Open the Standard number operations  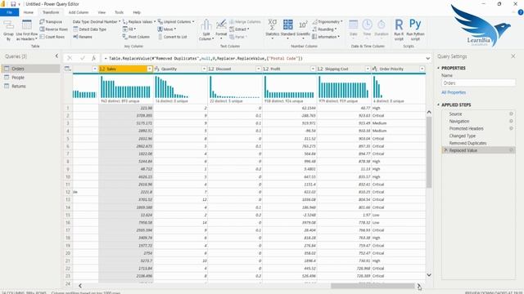click(287, 29)
